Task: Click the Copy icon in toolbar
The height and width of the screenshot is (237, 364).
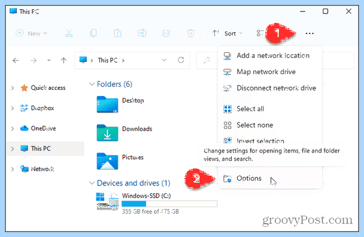Action: pyautogui.click(x=93, y=33)
